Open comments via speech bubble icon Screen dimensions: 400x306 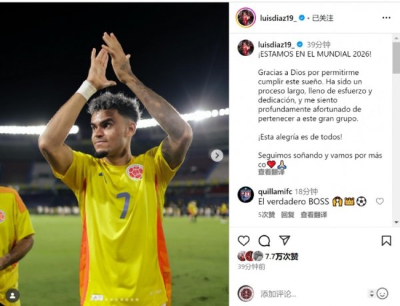point(264,241)
